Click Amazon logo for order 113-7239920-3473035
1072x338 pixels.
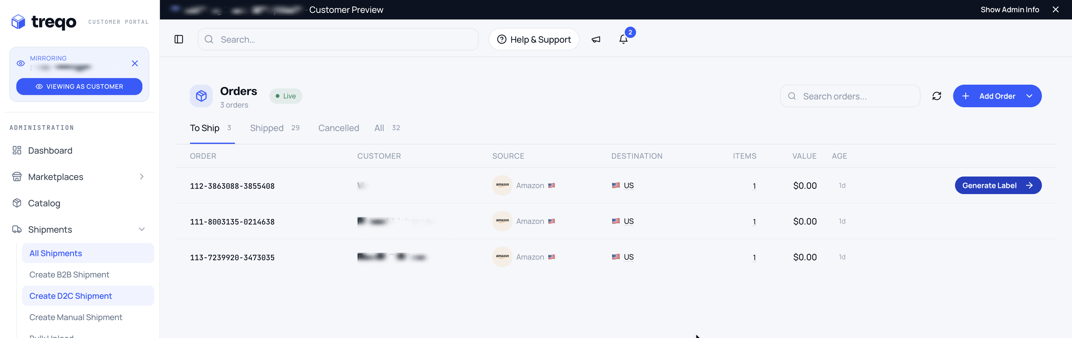pyautogui.click(x=502, y=257)
